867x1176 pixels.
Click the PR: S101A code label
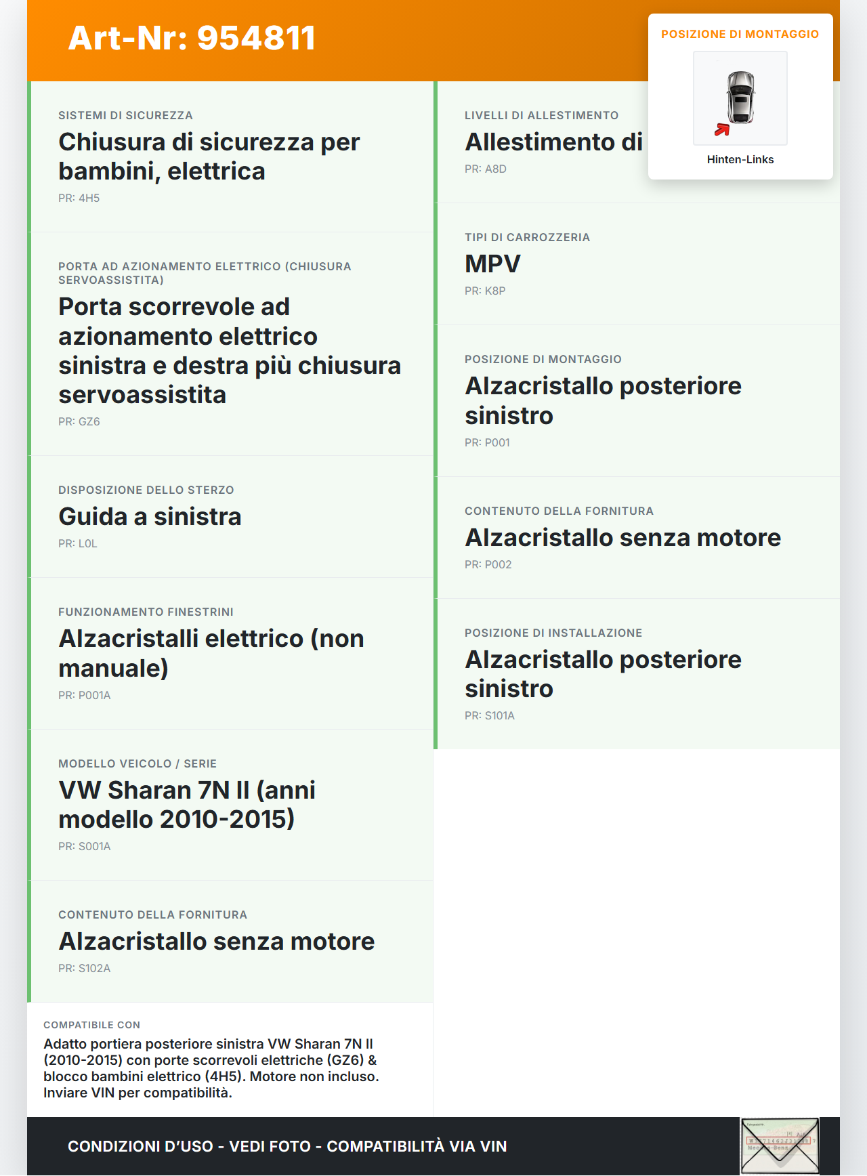coord(490,716)
